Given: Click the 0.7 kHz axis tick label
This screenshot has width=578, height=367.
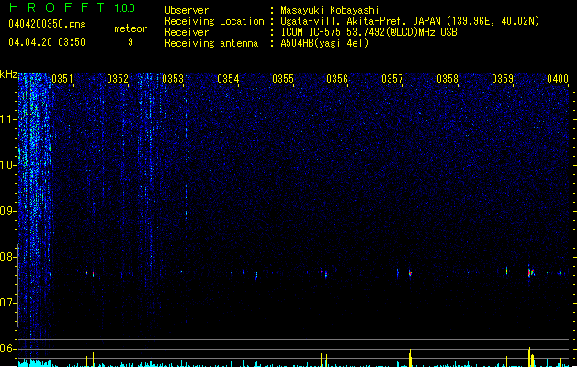Looking at the screenshot, I should coord(7,303).
